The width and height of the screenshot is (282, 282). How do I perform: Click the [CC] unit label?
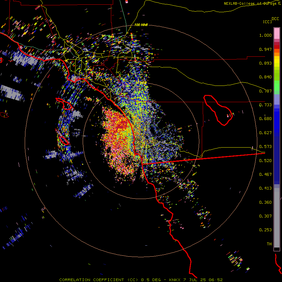click(x=268, y=22)
